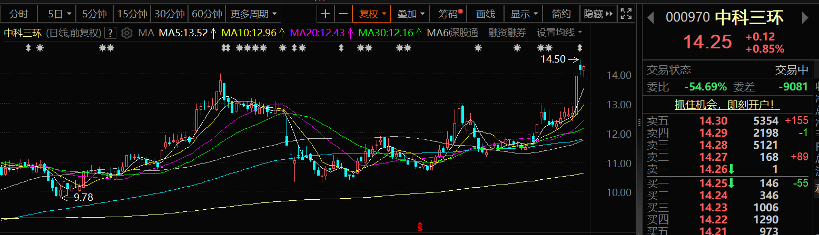Image resolution: width=819 pixels, height=235 pixels.
Task: Open the 设置均线 dropdown
Action: click(x=560, y=33)
